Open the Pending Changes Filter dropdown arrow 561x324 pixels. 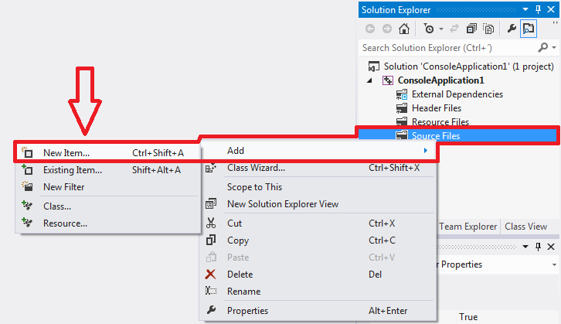click(441, 29)
